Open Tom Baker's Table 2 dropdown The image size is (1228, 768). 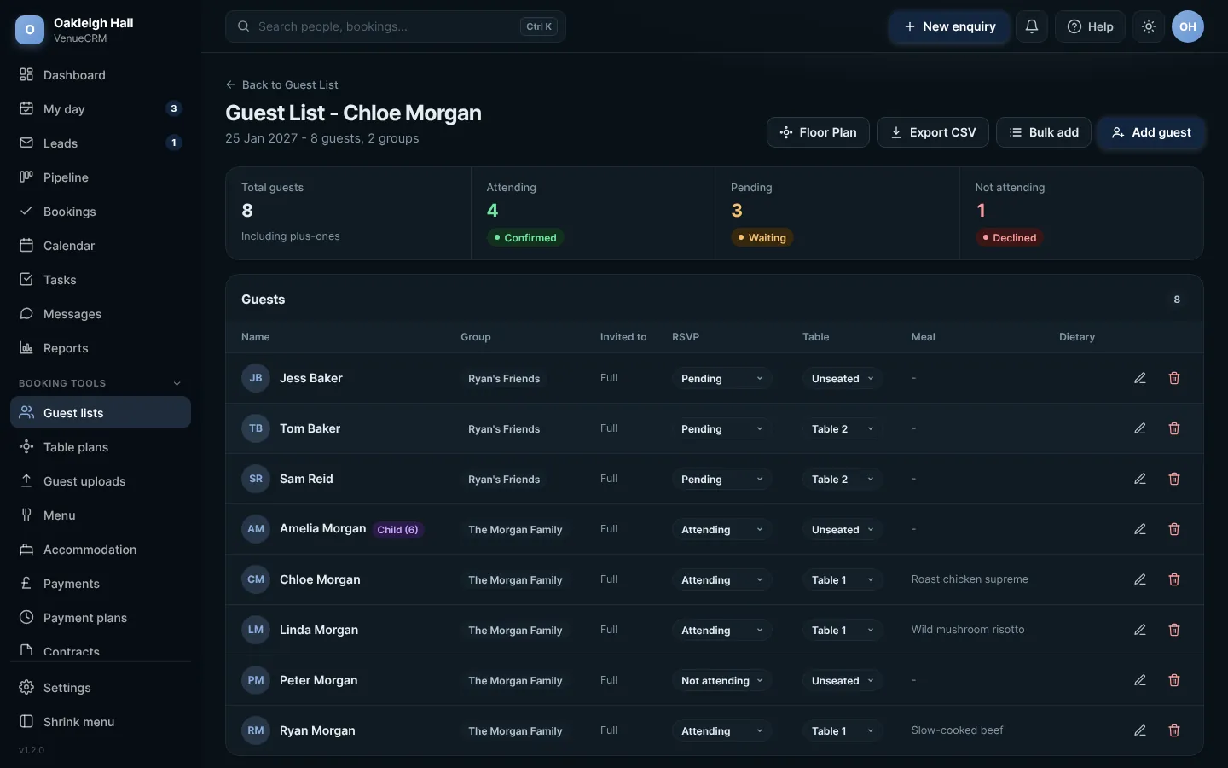click(843, 429)
